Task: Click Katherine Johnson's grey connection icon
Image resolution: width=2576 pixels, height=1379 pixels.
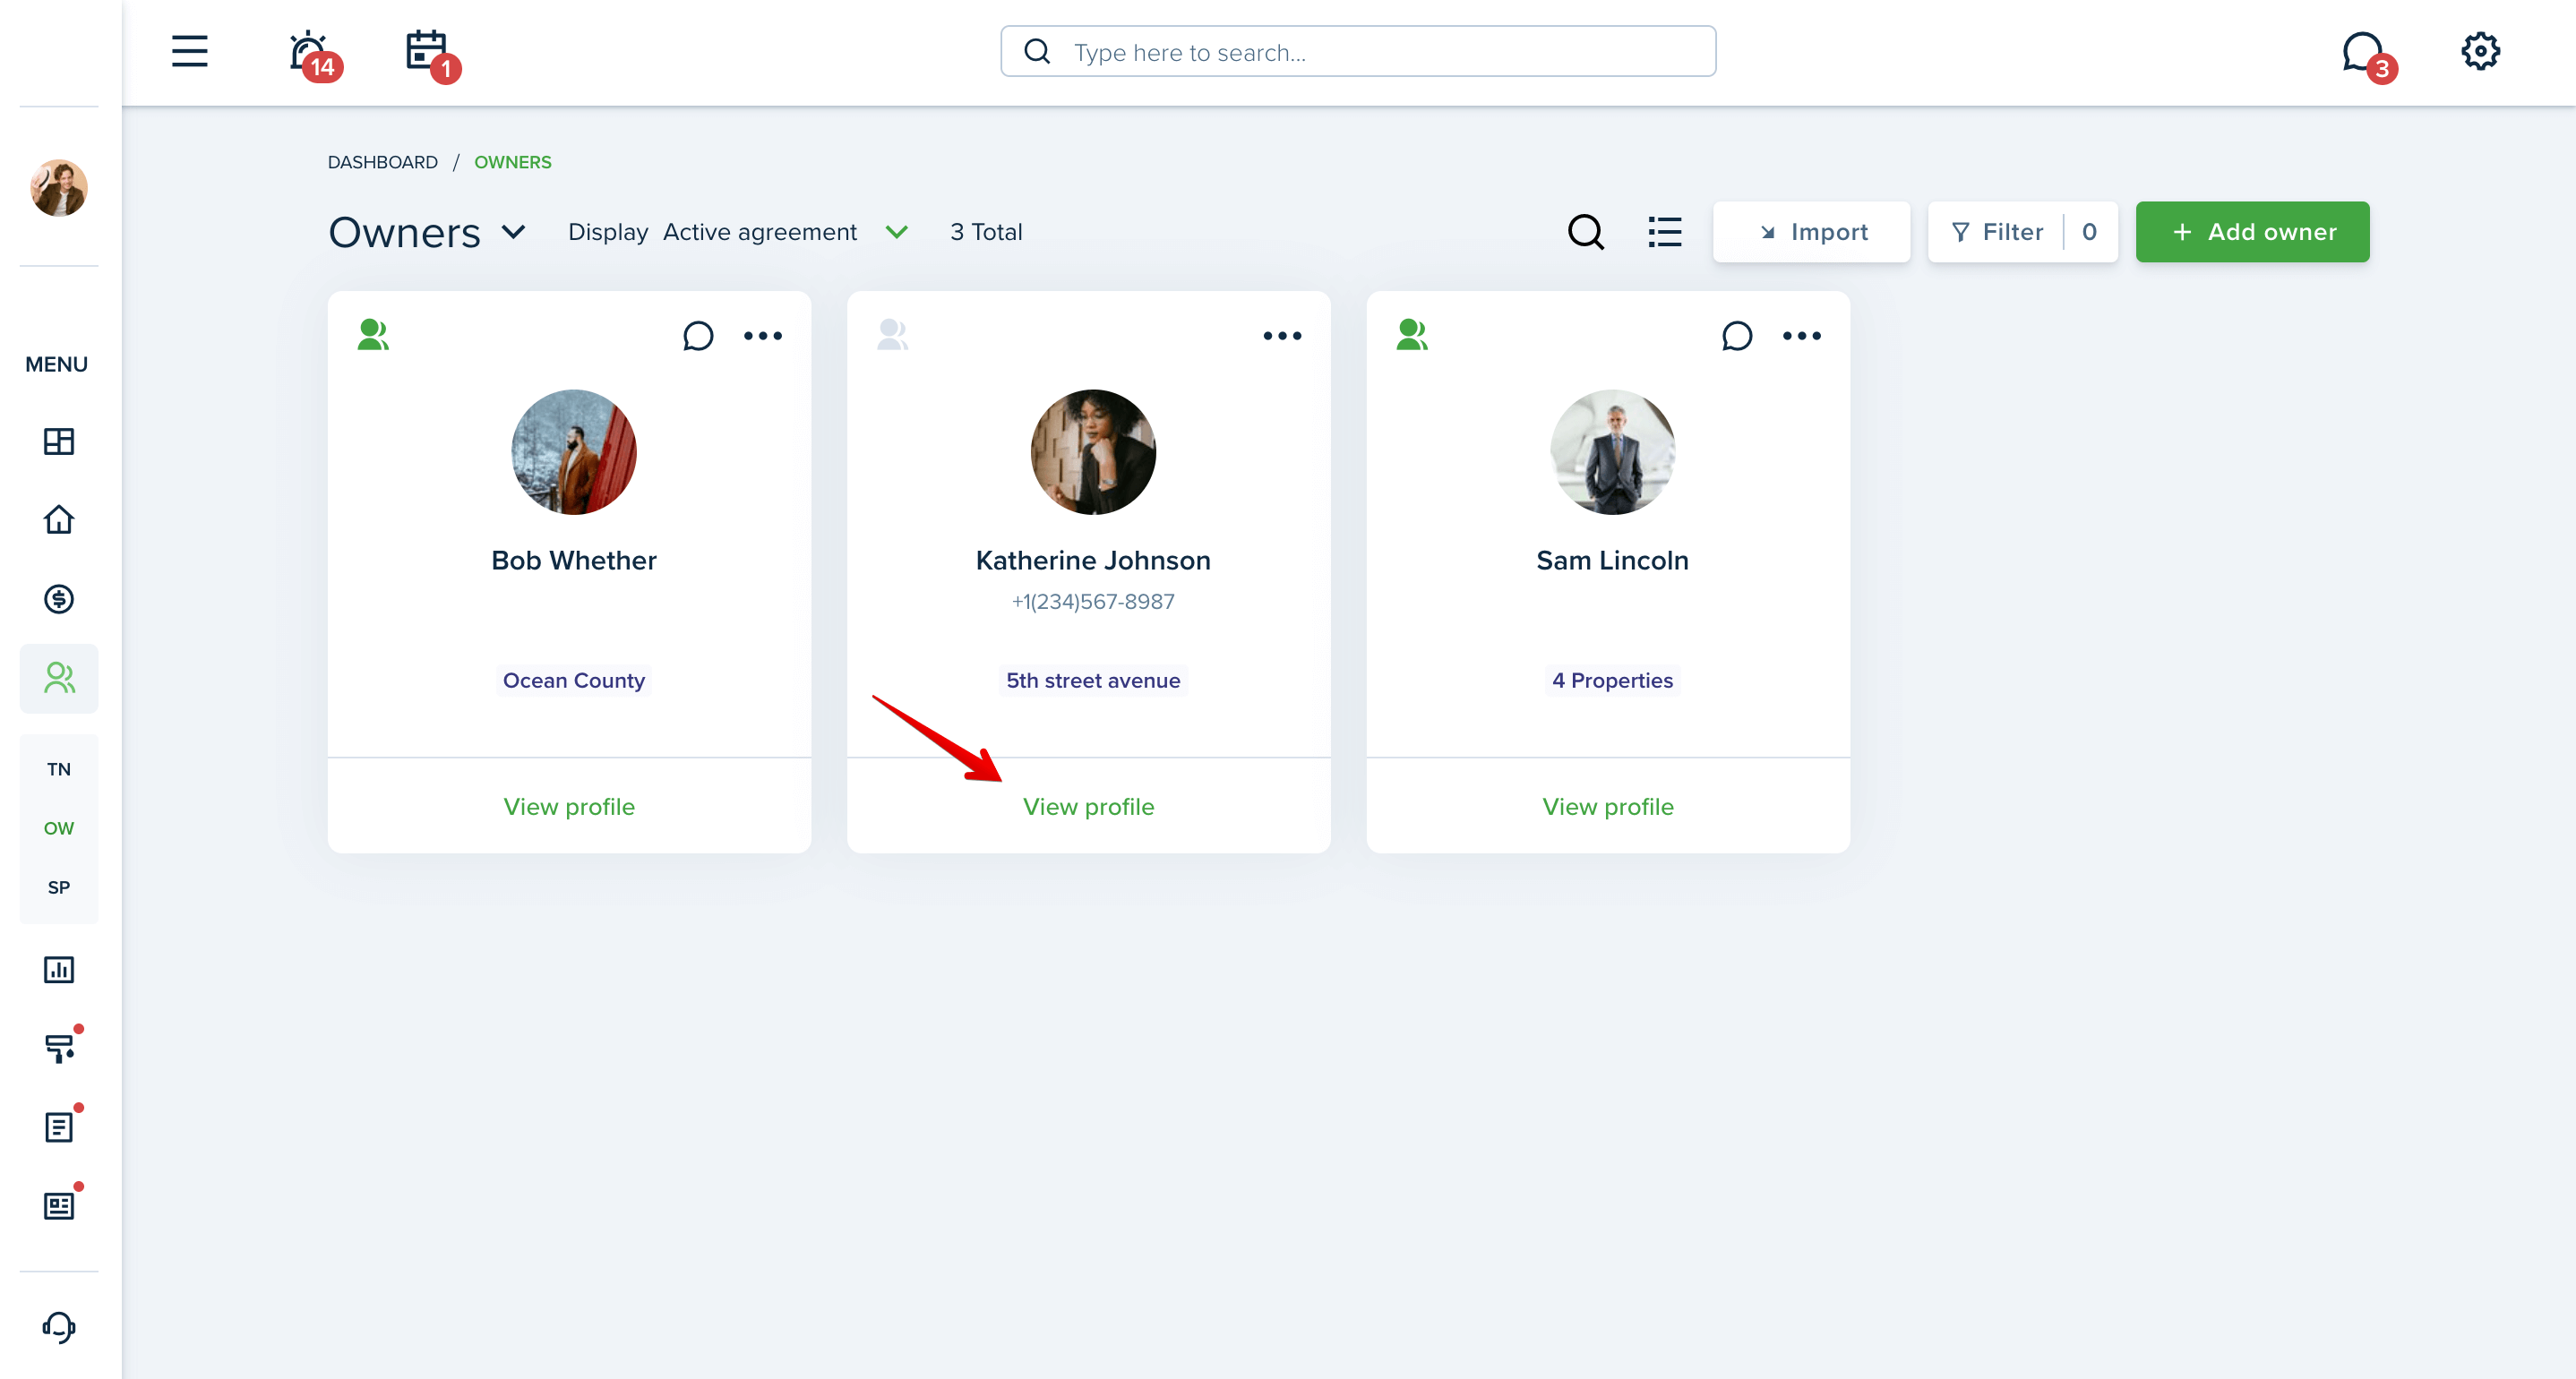Action: (x=892, y=334)
